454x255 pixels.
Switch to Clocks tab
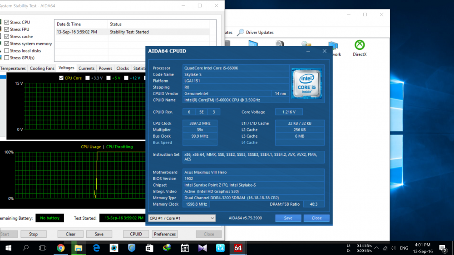123,68
